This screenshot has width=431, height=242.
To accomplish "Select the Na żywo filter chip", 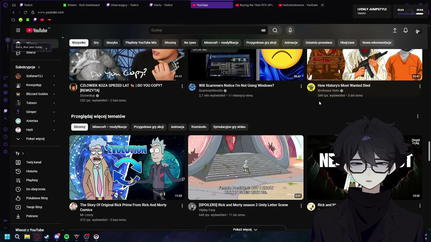I will [x=190, y=43].
